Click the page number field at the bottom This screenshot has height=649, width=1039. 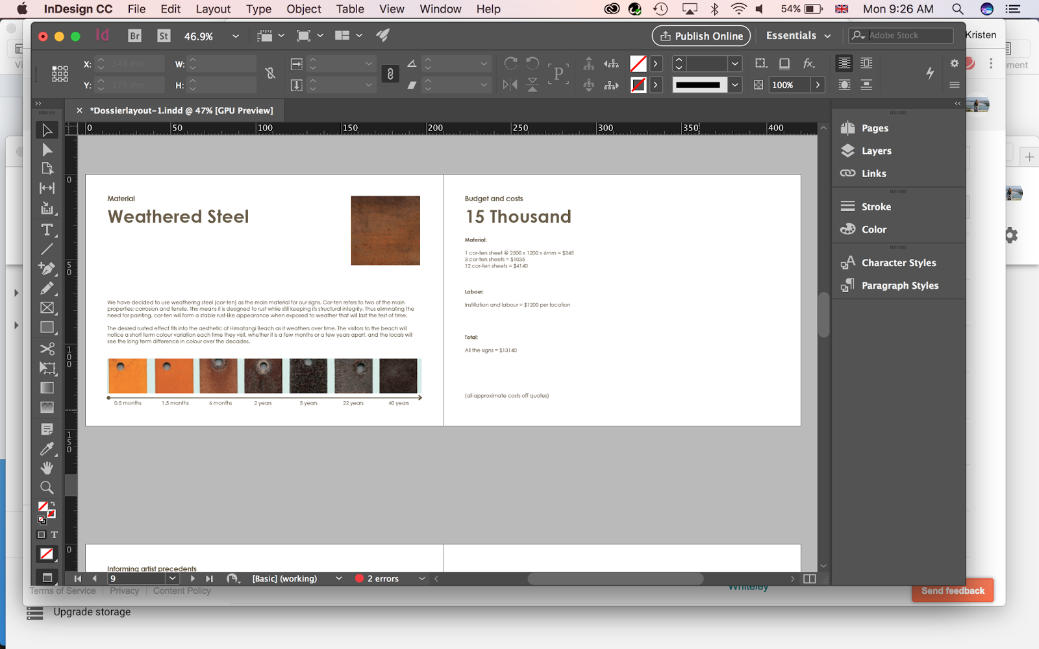click(x=135, y=578)
